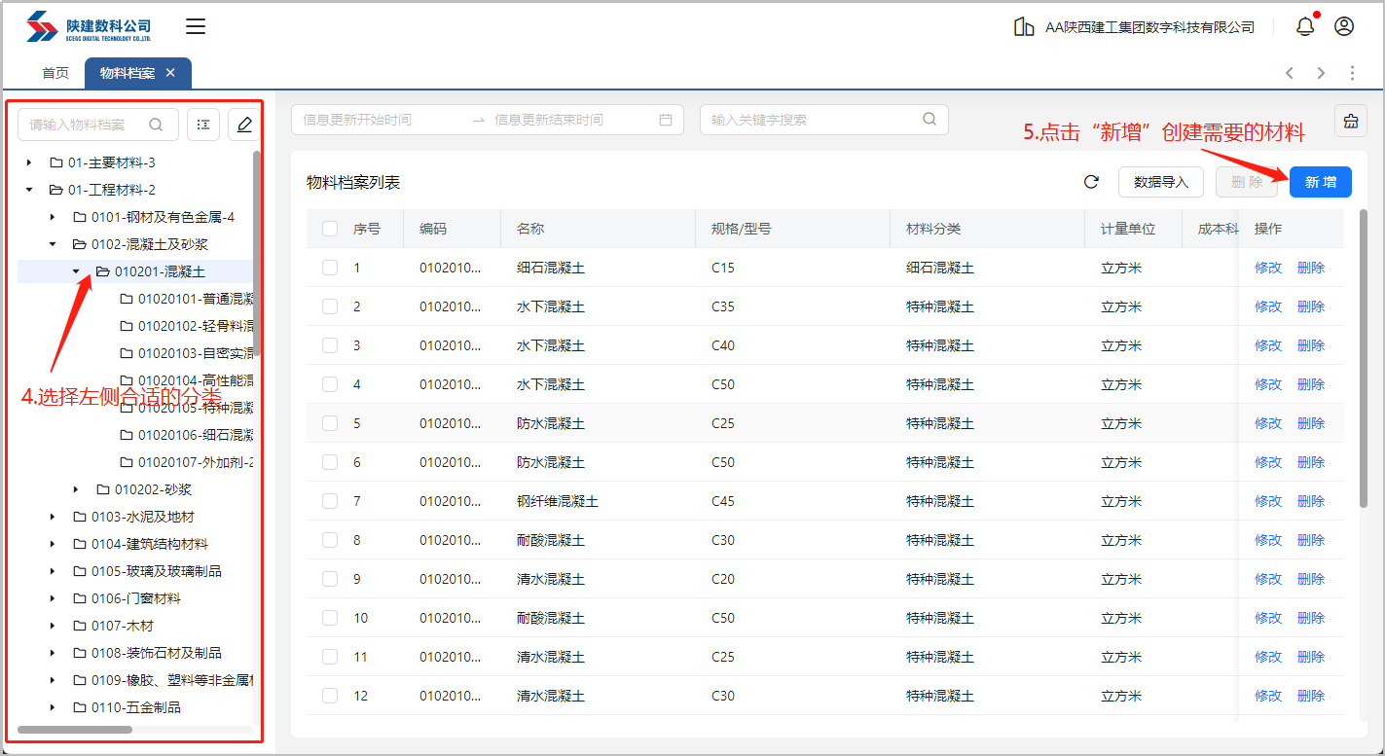
Task: Click the tree list view toggle icon
Action: [x=202, y=125]
